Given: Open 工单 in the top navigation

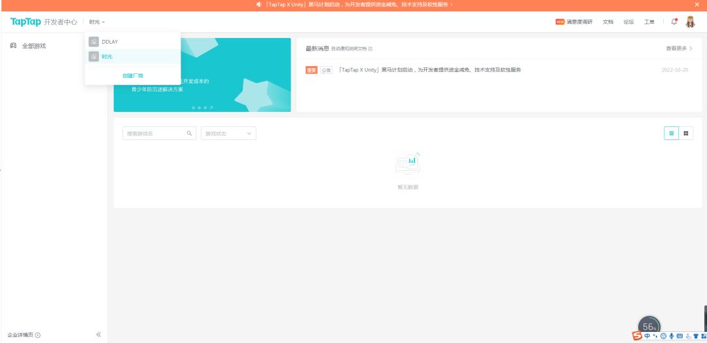Looking at the screenshot, I should [649, 22].
